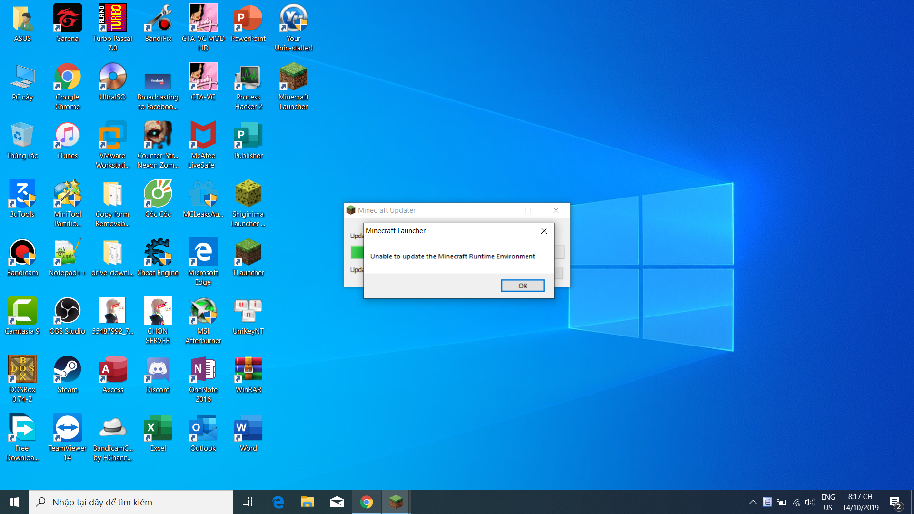
Task: Select the Bandicam desktop icon
Action: 22,257
